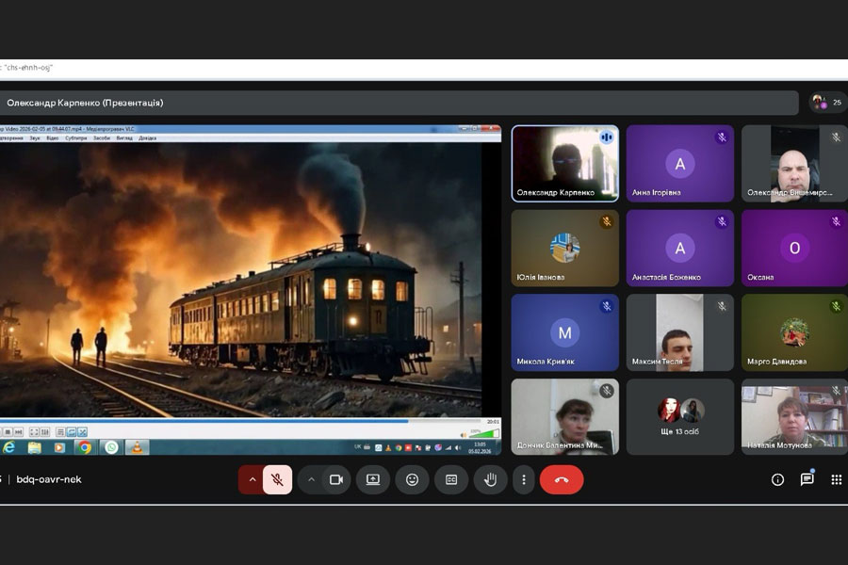848x565 pixels.
Task: Open the chat panel
Action: click(x=807, y=479)
